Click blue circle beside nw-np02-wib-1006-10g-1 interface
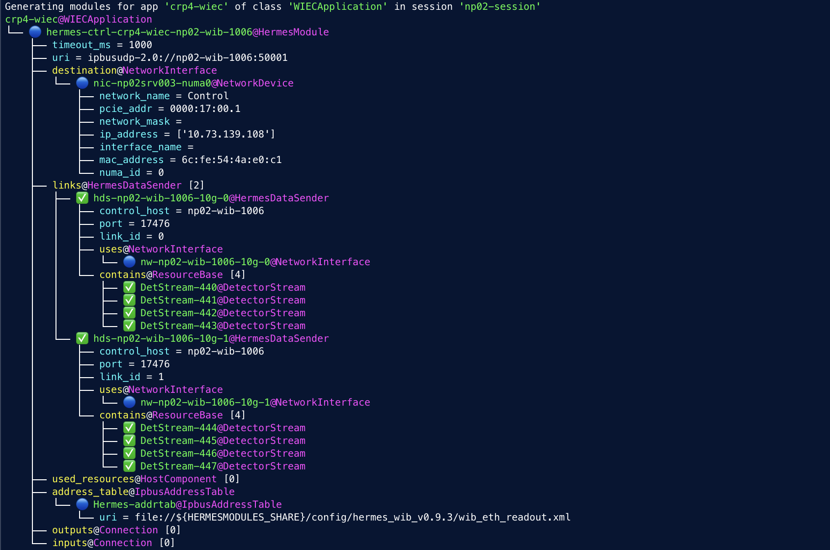 pos(129,402)
